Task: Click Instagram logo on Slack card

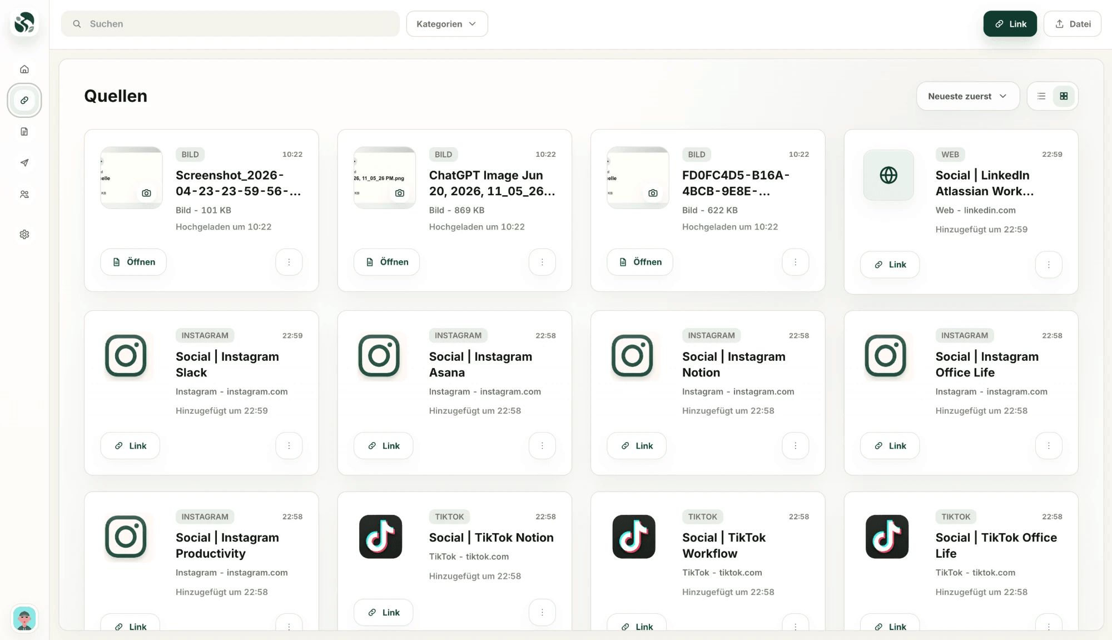Action: coord(126,356)
